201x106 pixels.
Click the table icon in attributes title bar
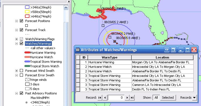(x=78, y=50)
